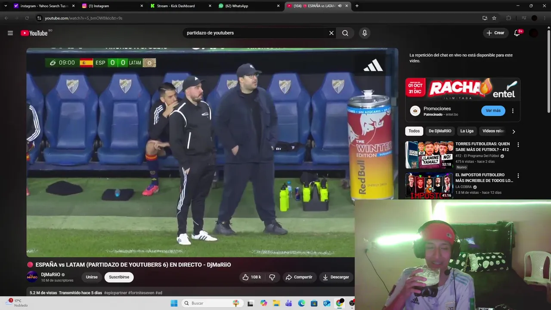Open the Chrome profile avatar
551x310 pixels.
pyautogui.click(x=534, y=18)
